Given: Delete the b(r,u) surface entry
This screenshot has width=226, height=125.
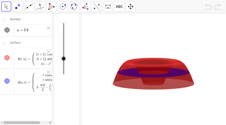Looking at the screenshot, I should pos(48,51).
